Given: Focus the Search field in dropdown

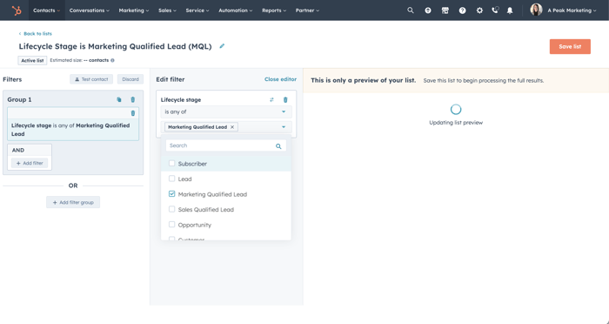Looking at the screenshot, I should point(226,145).
